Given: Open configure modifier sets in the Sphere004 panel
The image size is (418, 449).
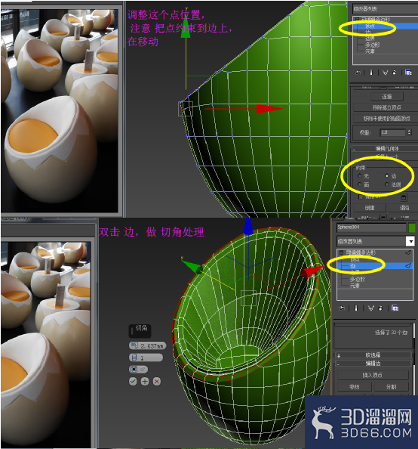Looking at the screenshot, I should tap(395, 308).
